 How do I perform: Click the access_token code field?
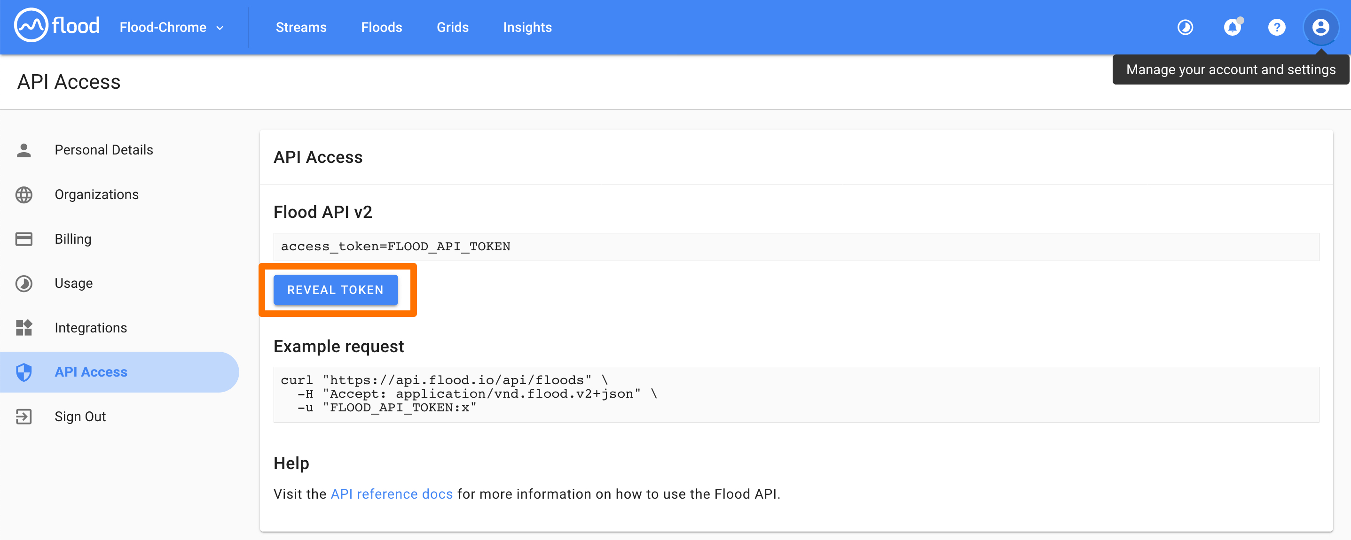click(x=796, y=247)
